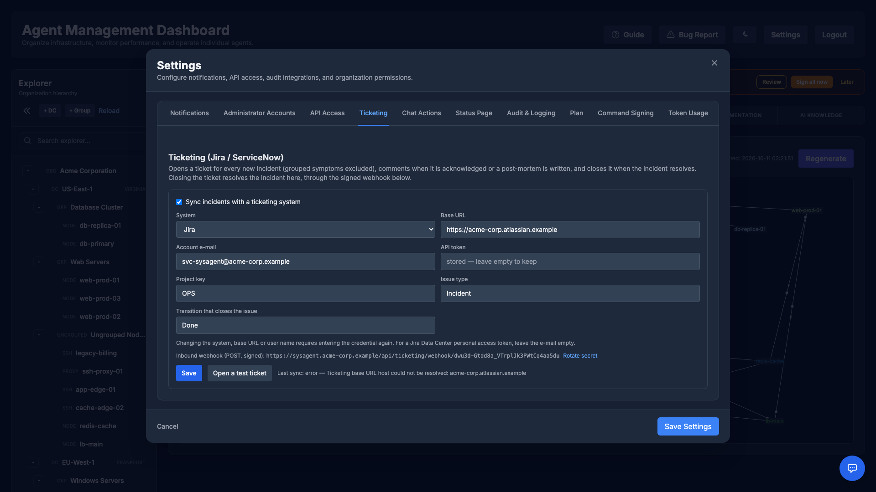Click the Rotate secret link
The image size is (876, 492).
pos(580,356)
